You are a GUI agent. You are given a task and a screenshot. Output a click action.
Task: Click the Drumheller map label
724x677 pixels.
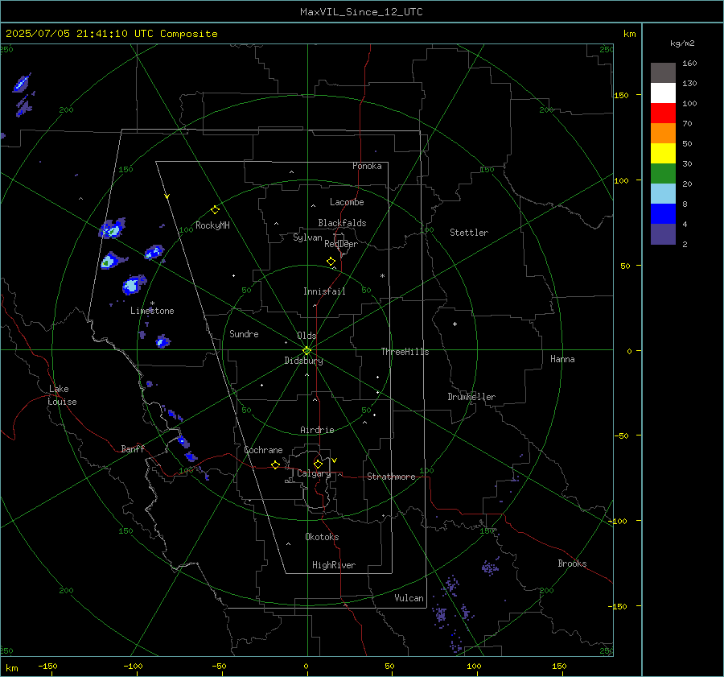point(471,397)
